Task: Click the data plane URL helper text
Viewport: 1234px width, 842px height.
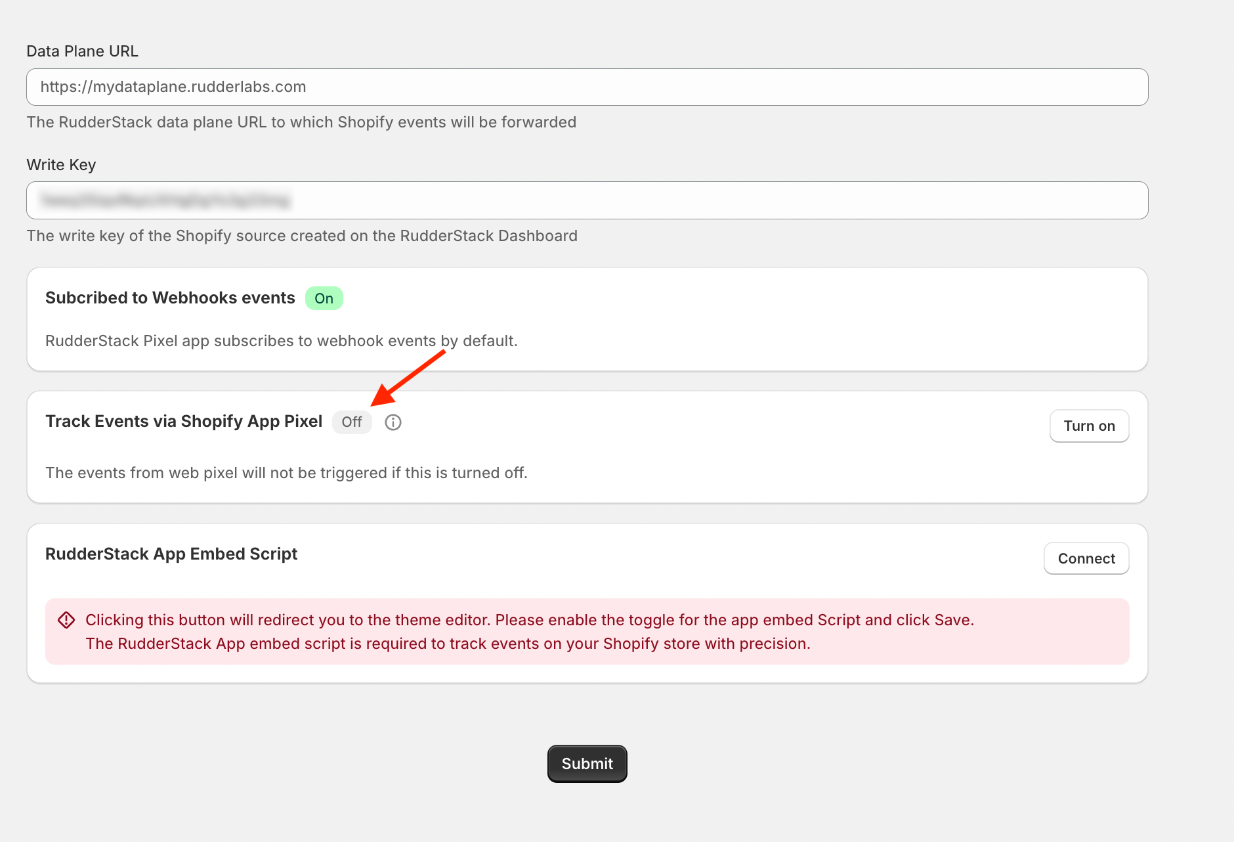Action: click(301, 122)
